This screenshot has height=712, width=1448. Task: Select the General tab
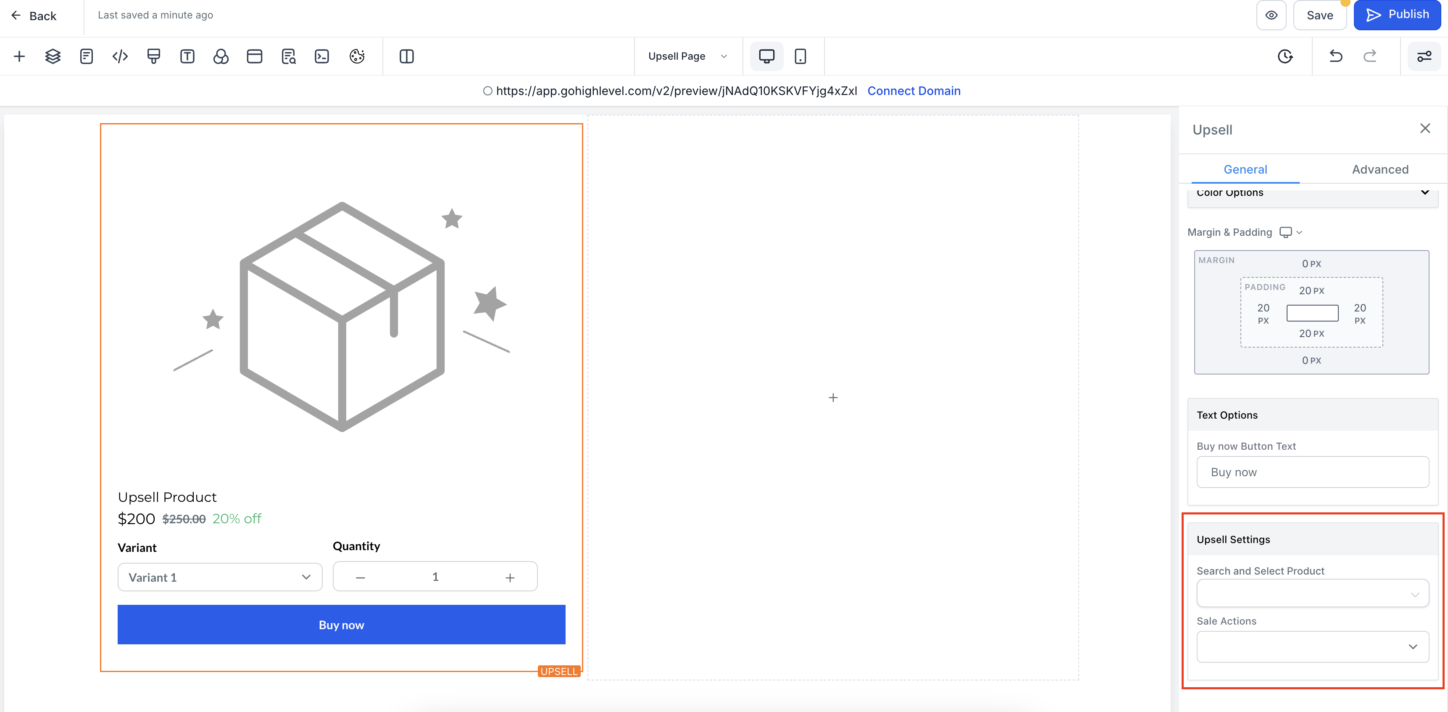[x=1245, y=169]
